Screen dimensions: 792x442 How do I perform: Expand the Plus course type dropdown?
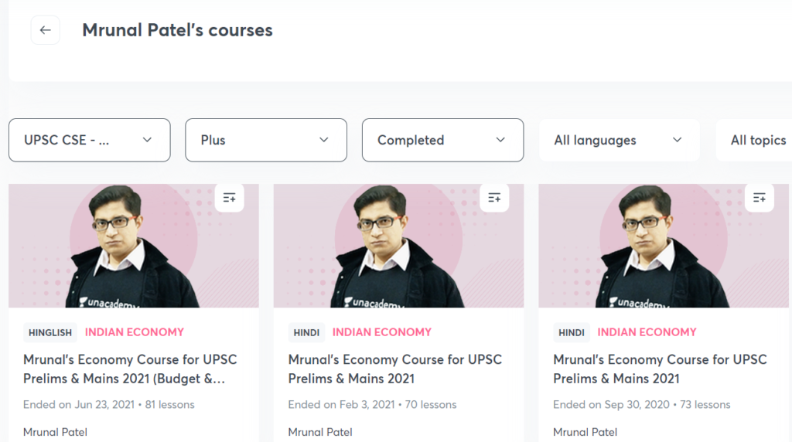point(265,140)
